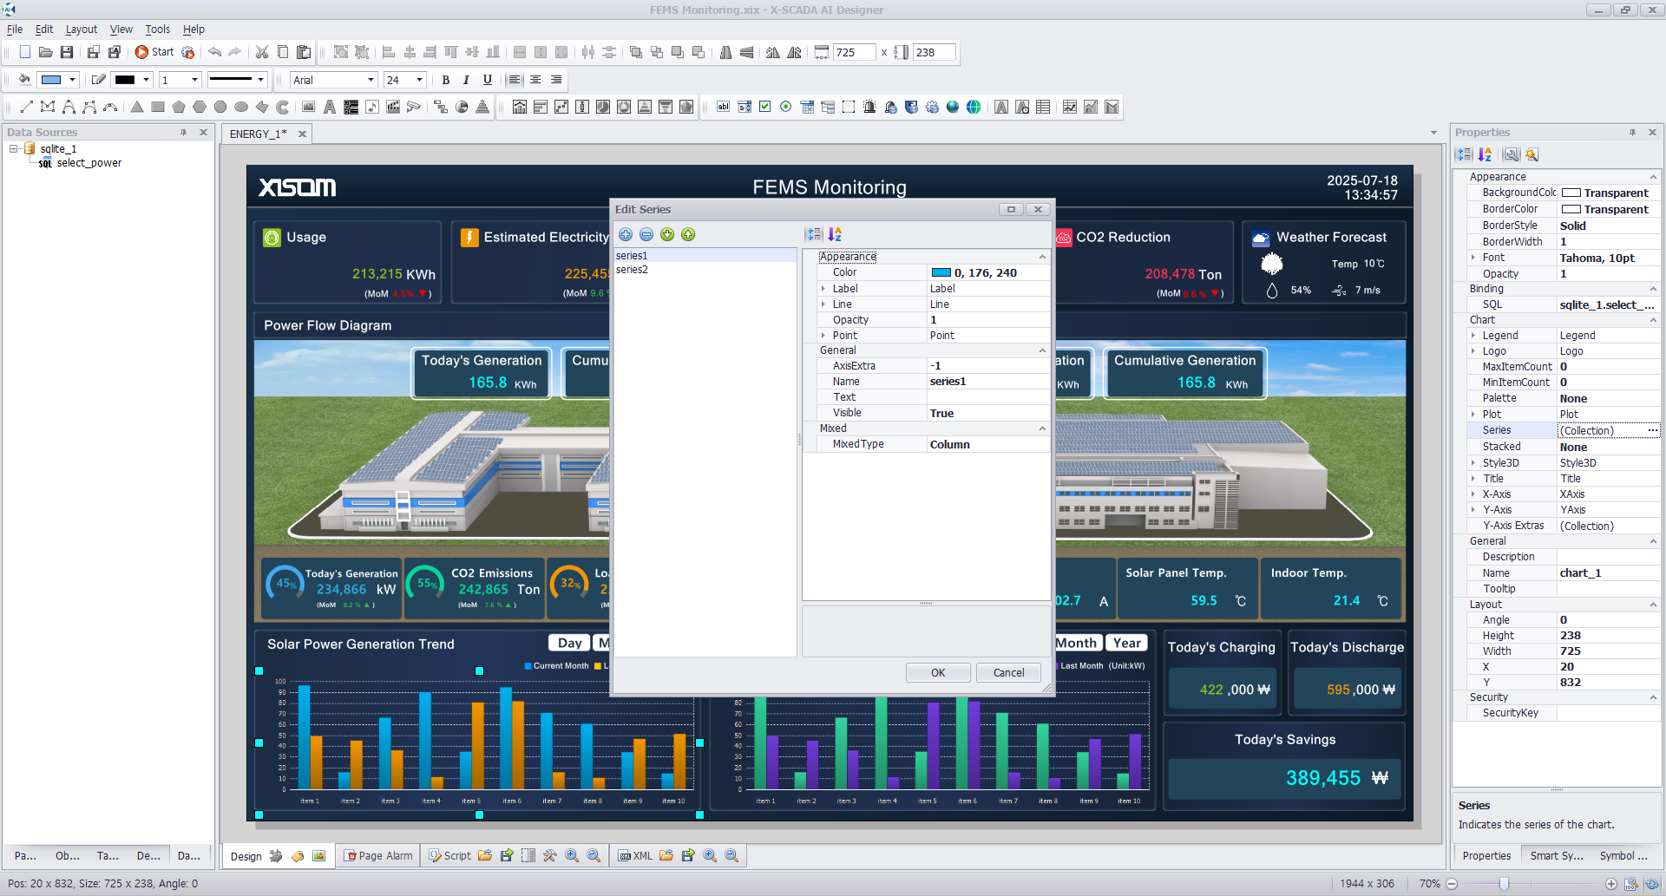Toggle Bold formatting
The height and width of the screenshot is (896, 1666).
(x=445, y=80)
